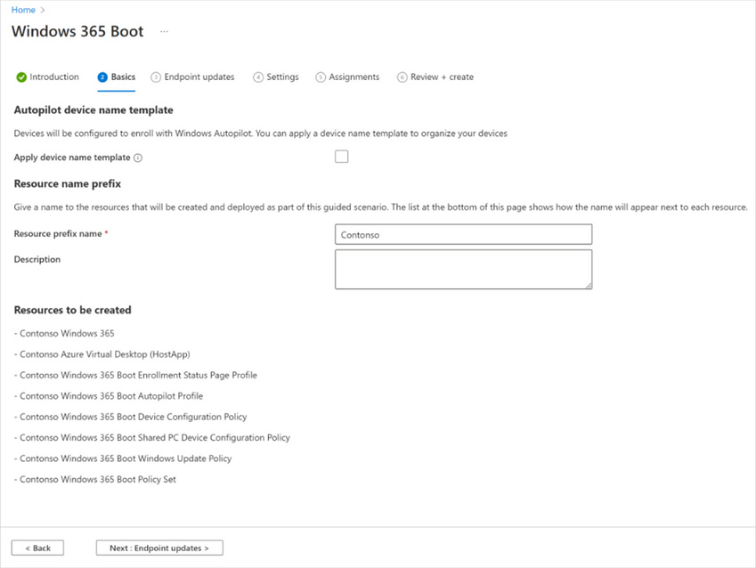
Task: Select the Endpoint updates tab label
Action: [199, 77]
